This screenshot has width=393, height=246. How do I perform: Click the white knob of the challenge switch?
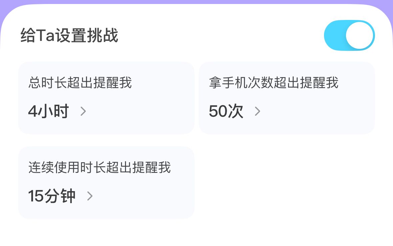359,35
